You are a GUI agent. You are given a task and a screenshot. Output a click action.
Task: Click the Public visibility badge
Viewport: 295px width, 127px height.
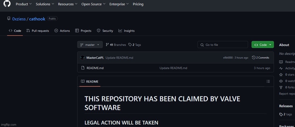click(x=52, y=19)
